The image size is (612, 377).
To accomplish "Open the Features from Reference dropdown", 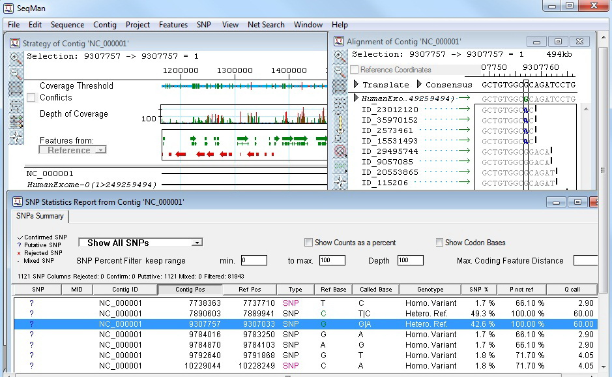I will (x=72, y=150).
